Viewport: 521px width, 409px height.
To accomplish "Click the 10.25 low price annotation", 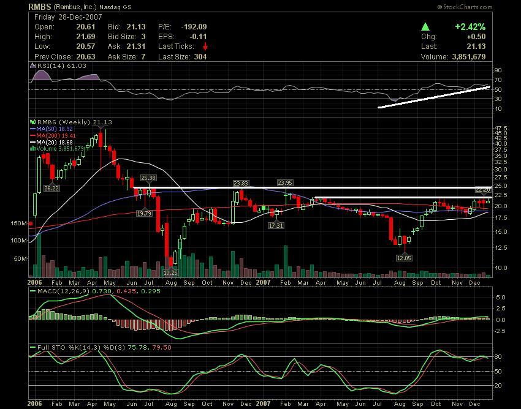I will coord(171,273).
